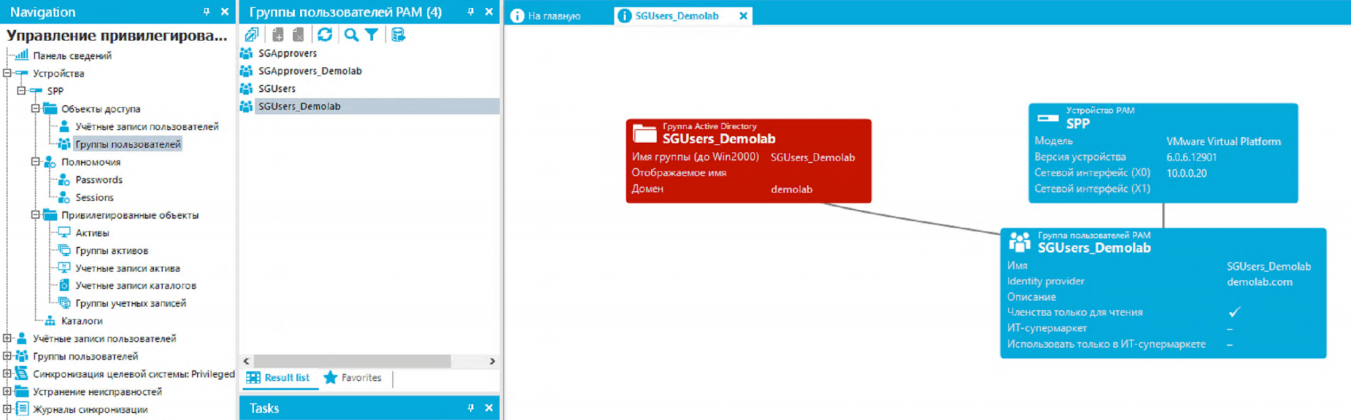Click the grayed delete object icon
Image resolution: width=1351 pixels, height=420 pixels.
coord(298,34)
